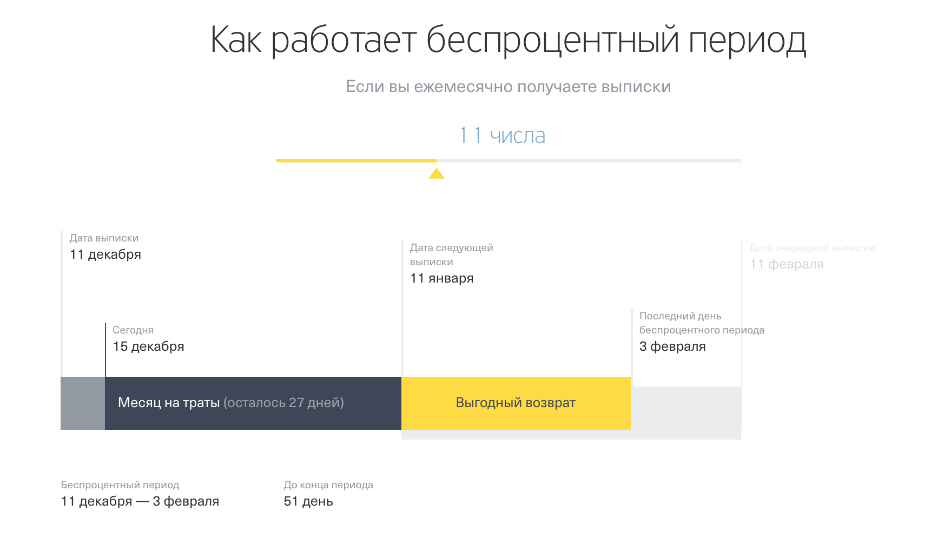Click the faded "Дата очередной выписки" label

coord(812,248)
